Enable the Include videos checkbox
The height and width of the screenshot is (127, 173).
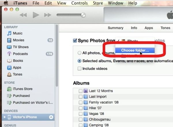(80, 69)
